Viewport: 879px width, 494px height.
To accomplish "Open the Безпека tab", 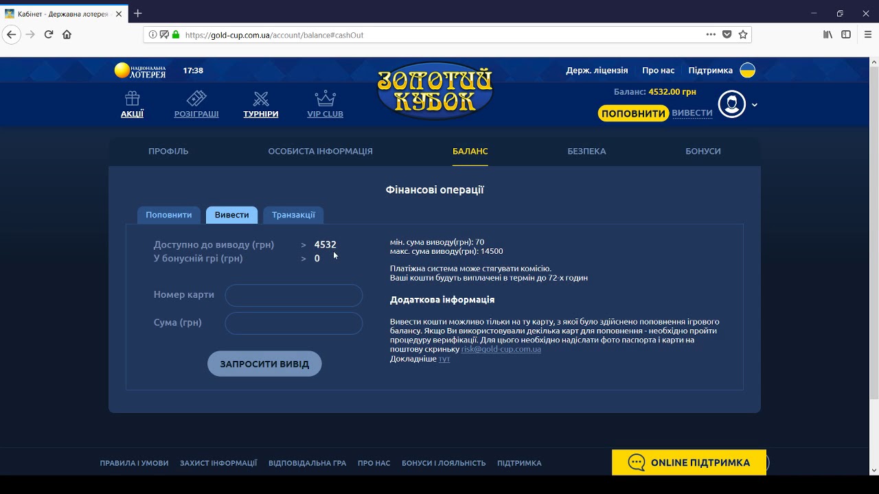I will (586, 151).
